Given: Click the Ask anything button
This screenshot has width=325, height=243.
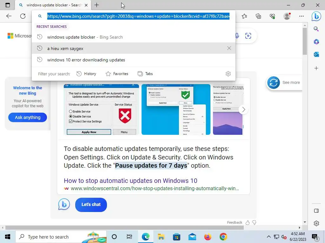Looking at the screenshot, I should coord(28,117).
